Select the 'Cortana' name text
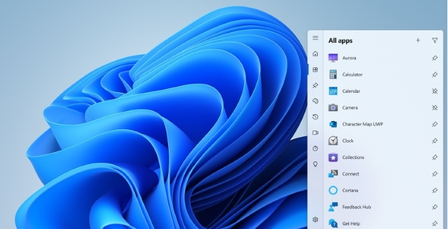The image size is (448, 229). point(350,191)
